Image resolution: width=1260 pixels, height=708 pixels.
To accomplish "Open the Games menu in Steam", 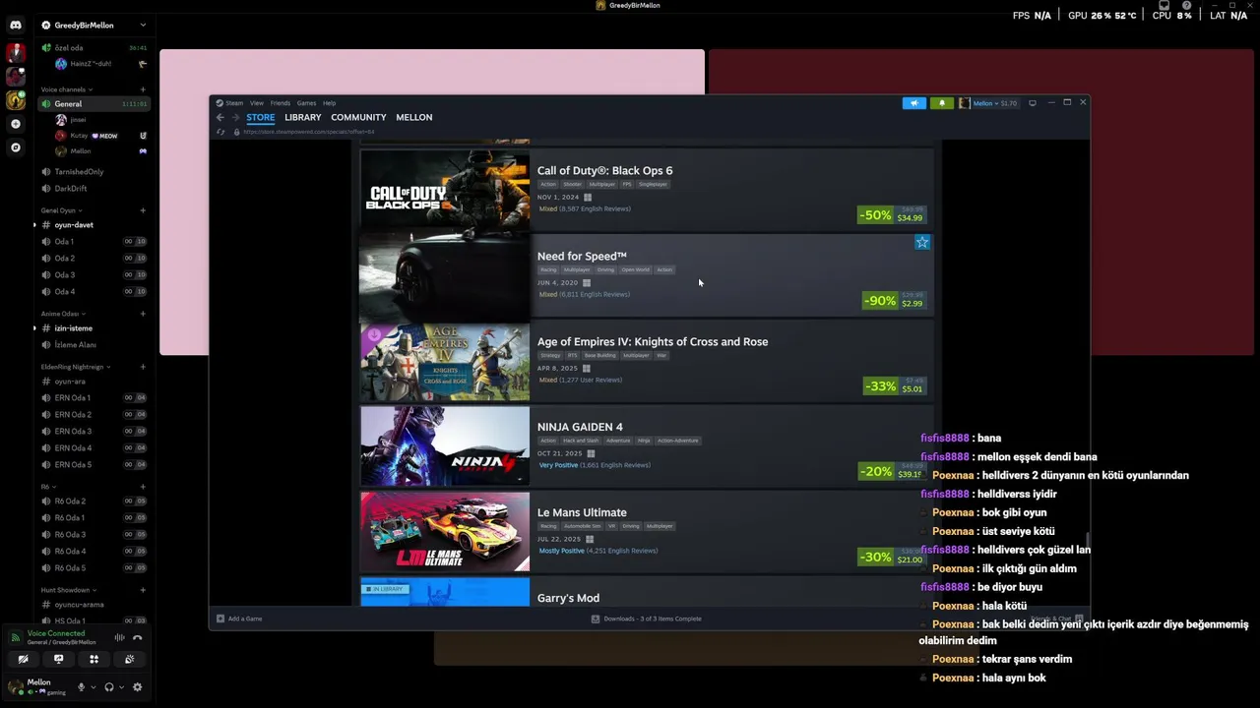I will tap(307, 103).
